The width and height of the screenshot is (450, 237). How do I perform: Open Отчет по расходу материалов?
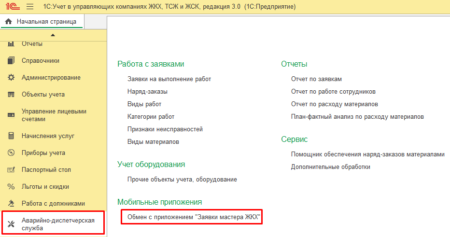(x=334, y=104)
